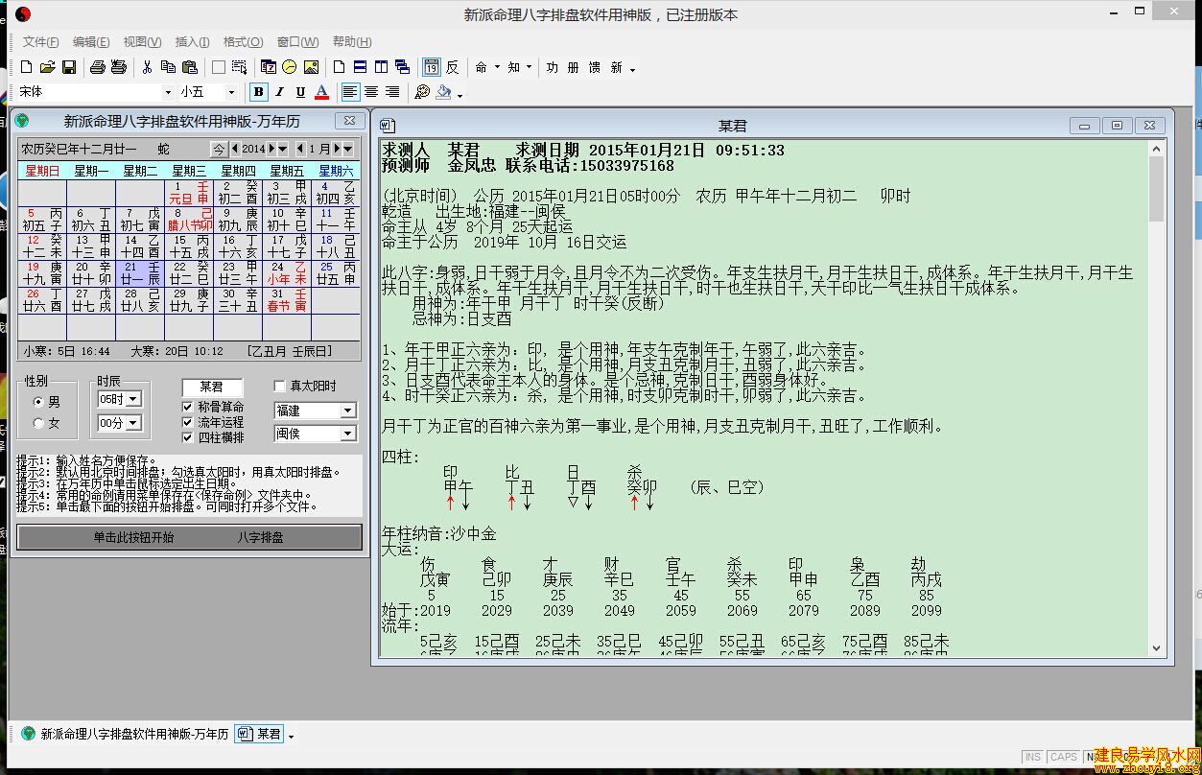This screenshot has height=775, width=1202.
Task: Uncheck the 流年运程 checkbox
Action: [x=188, y=422]
